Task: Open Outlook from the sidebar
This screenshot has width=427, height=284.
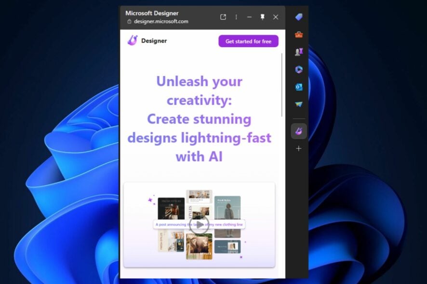Action: [x=299, y=87]
